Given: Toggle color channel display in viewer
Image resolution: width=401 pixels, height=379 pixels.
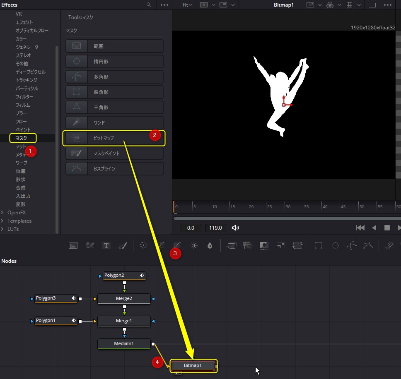Looking at the screenshot, I should 330,5.
